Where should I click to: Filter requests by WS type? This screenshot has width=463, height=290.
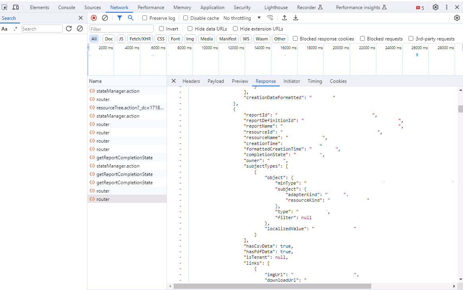[x=246, y=38]
